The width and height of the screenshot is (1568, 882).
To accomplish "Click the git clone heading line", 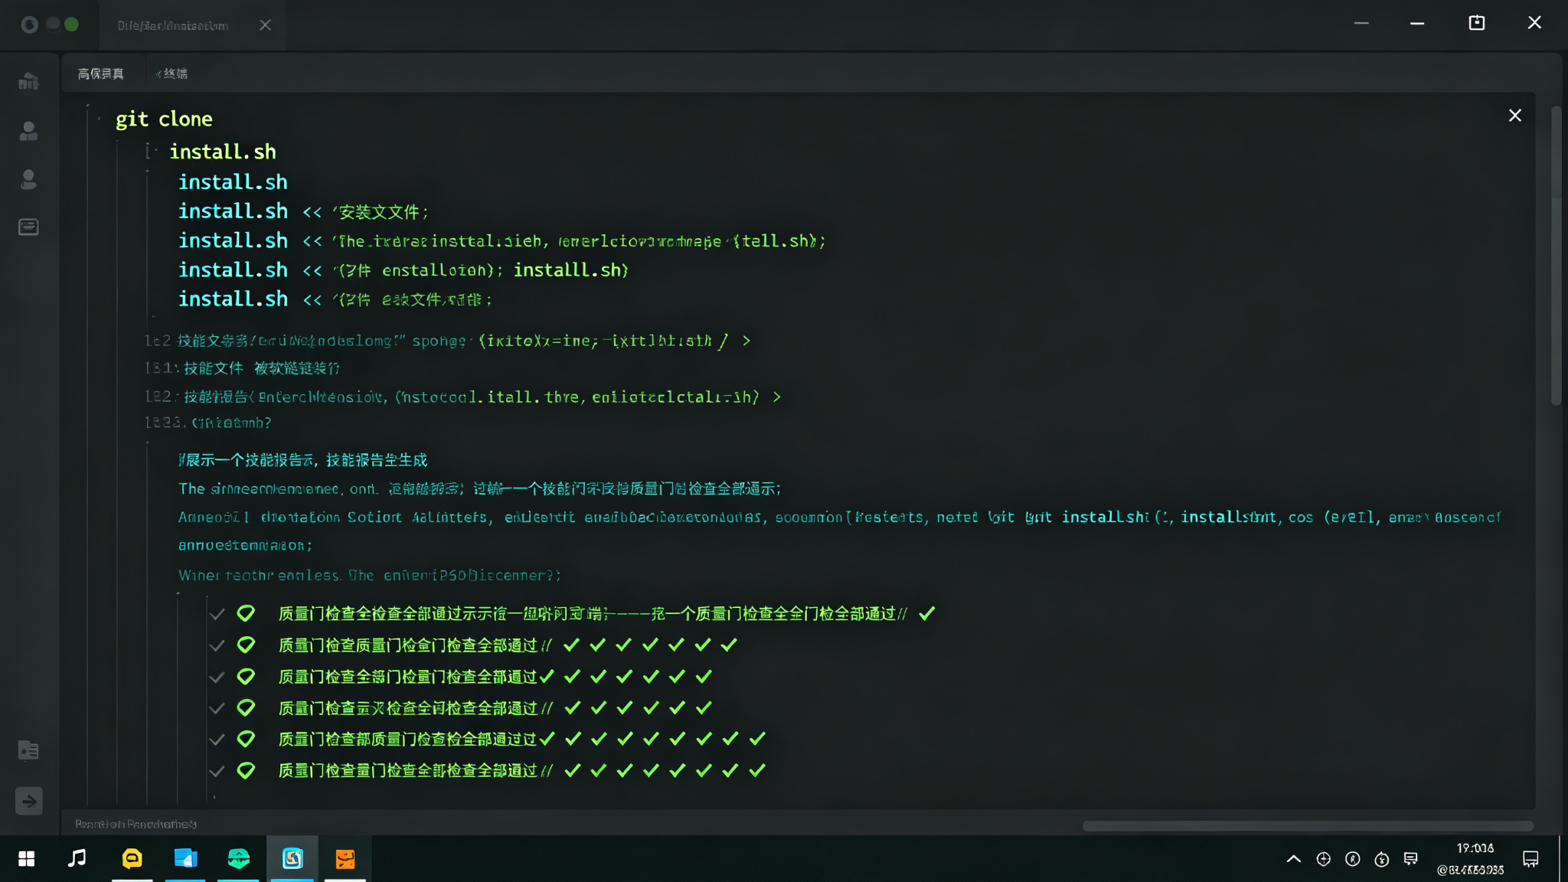I will click(x=164, y=119).
